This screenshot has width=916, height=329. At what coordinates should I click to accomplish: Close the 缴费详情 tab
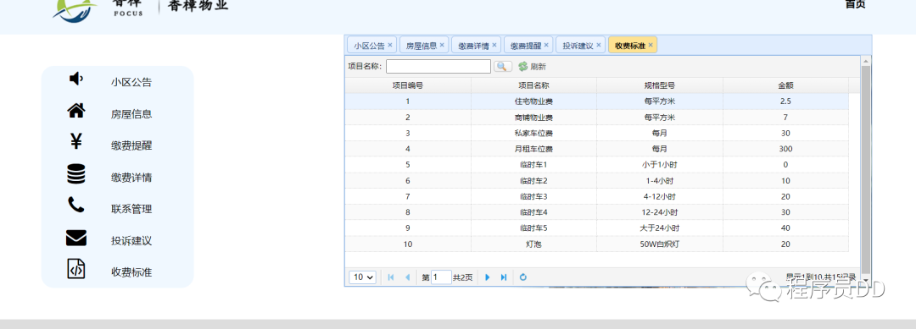pos(494,45)
